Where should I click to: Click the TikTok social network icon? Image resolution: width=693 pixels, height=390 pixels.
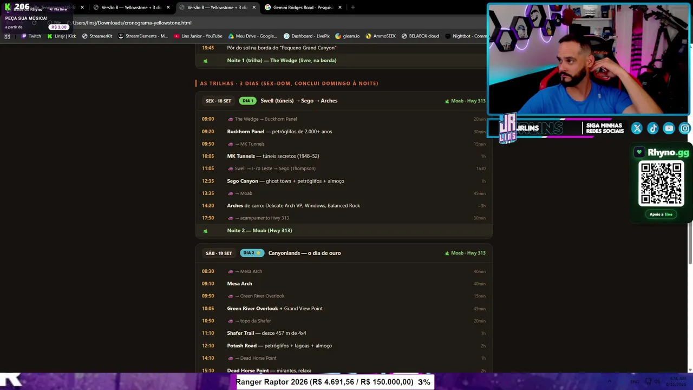pos(653,128)
